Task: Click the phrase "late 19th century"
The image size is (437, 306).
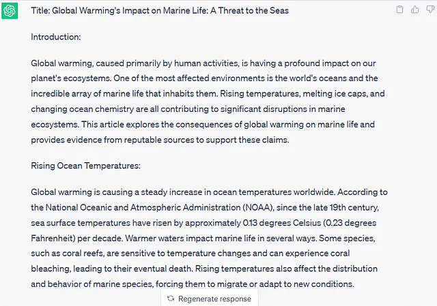Action: point(346,208)
